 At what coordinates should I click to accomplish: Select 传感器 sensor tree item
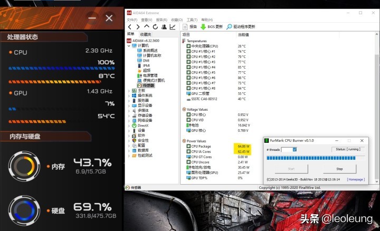point(146,85)
